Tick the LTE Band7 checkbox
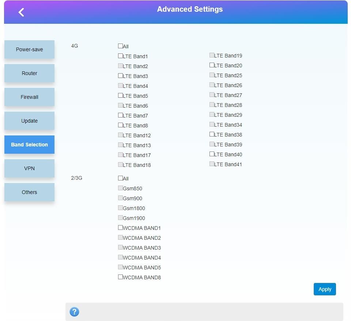 (120, 115)
